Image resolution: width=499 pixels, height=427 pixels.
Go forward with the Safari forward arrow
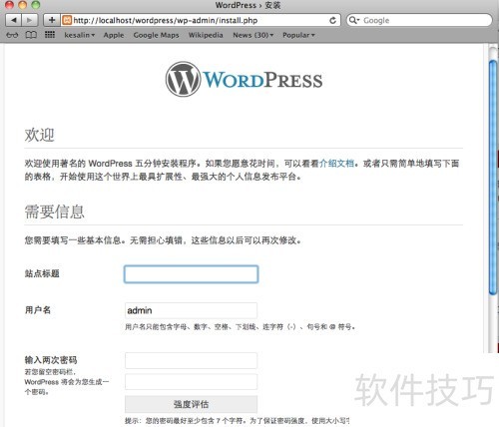(x=29, y=20)
